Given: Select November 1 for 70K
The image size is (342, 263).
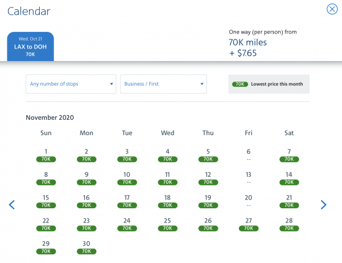Looking at the screenshot, I should tap(46, 155).
